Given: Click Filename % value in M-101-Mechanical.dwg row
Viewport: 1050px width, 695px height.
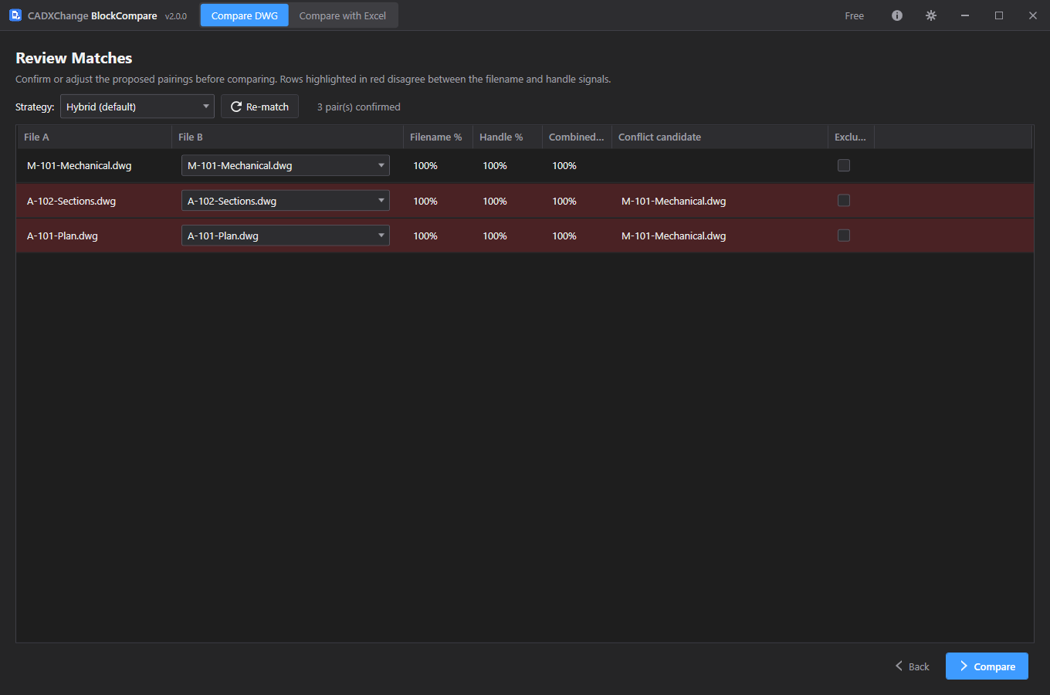Looking at the screenshot, I should [425, 165].
